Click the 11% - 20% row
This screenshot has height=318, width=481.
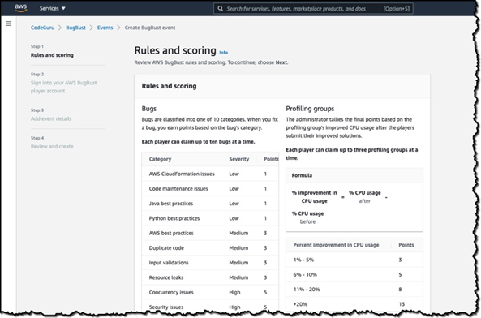click(354, 289)
